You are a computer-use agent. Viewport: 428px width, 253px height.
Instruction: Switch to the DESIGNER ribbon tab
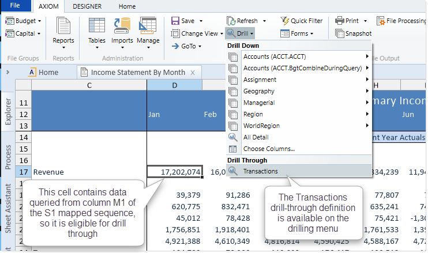pos(87,6)
